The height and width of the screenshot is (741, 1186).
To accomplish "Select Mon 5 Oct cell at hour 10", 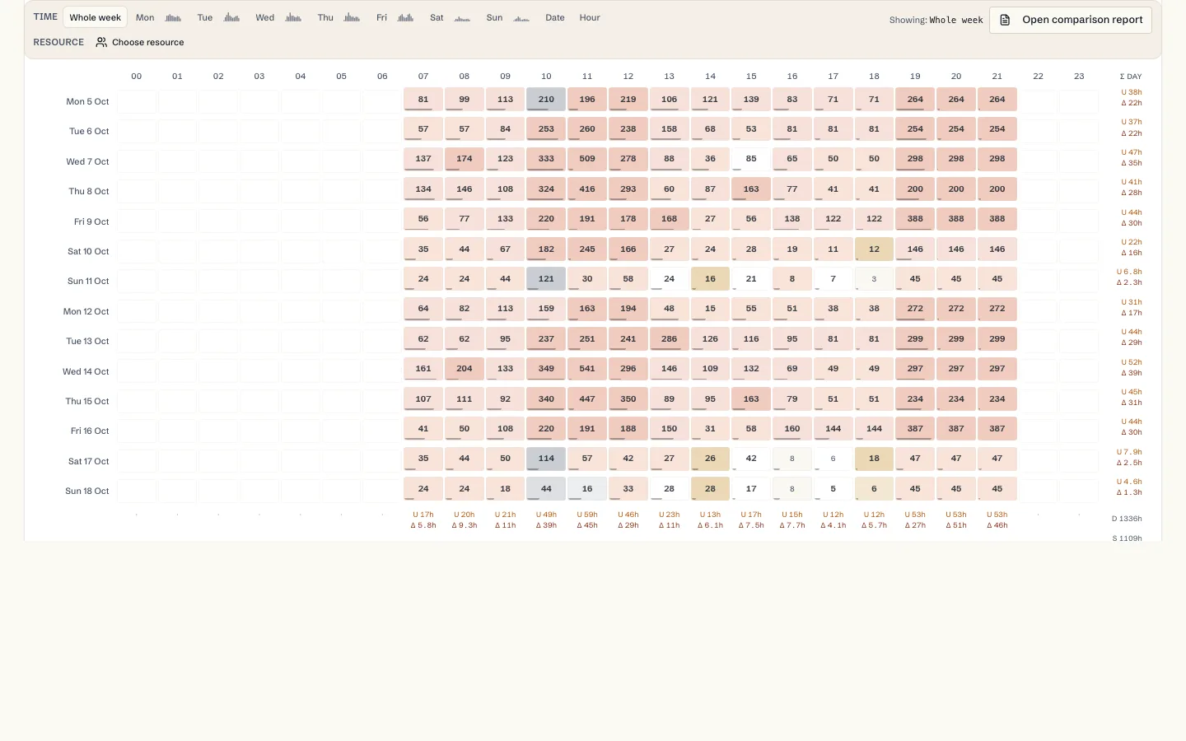I will pos(546,100).
